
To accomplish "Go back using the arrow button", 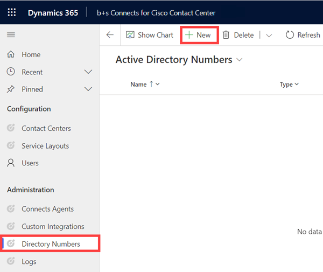I will (x=110, y=35).
